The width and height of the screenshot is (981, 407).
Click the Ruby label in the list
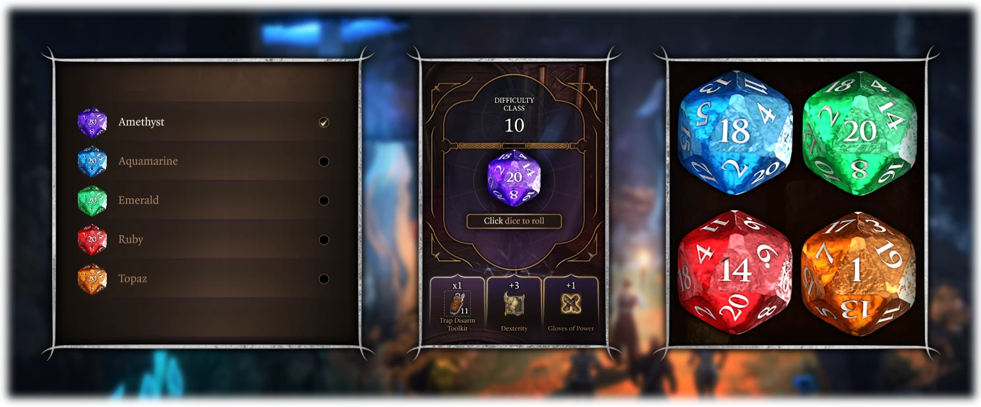click(131, 240)
